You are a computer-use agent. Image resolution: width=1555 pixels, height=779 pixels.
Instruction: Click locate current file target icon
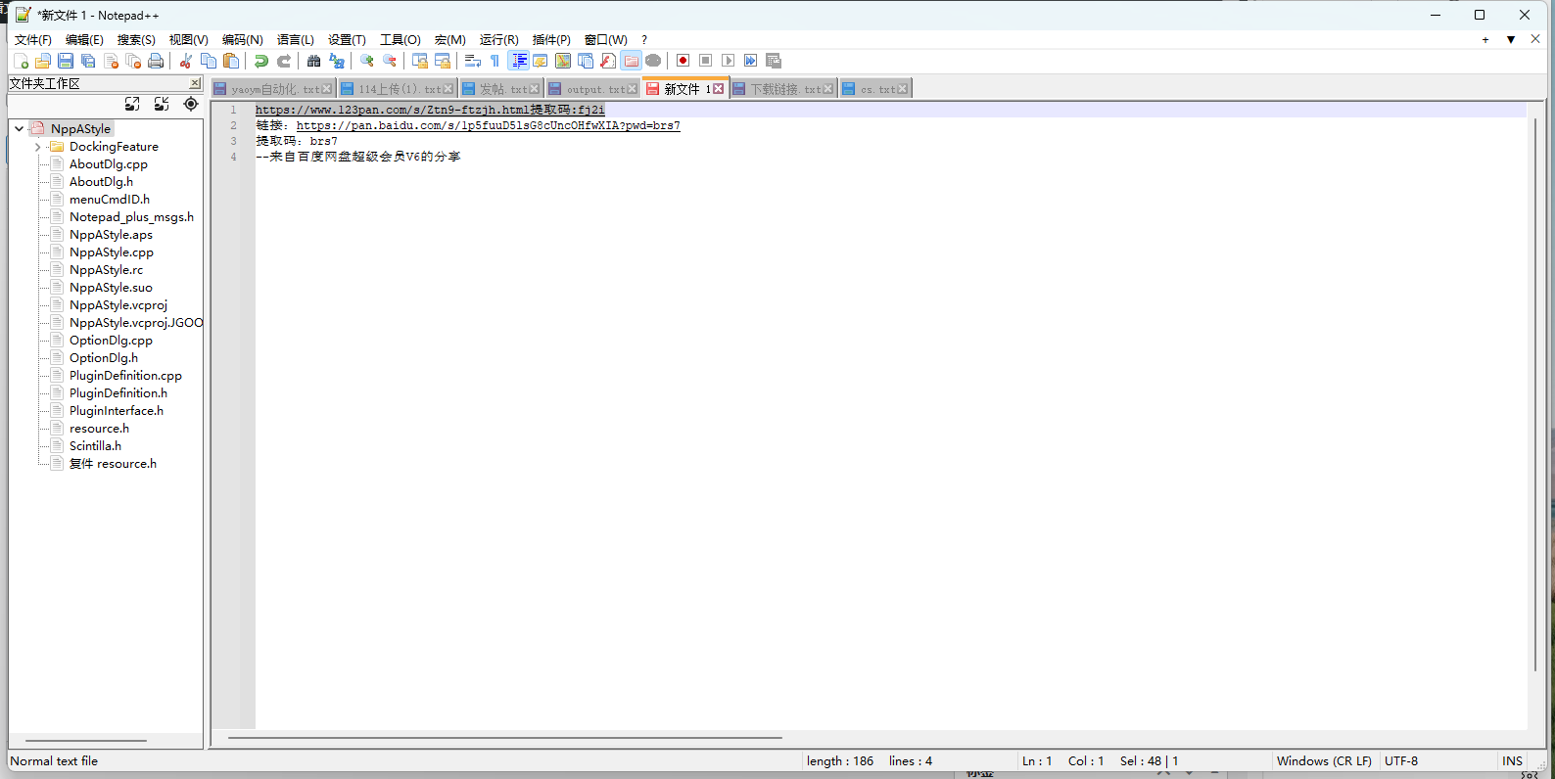point(191,104)
